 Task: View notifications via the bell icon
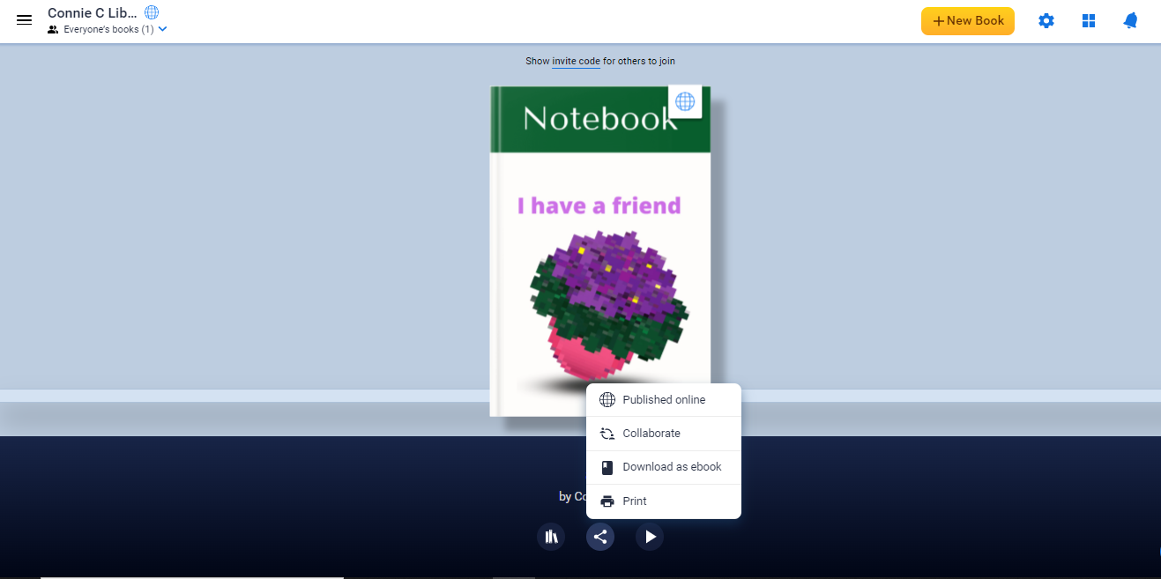pyautogui.click(x=1130, y=21)
